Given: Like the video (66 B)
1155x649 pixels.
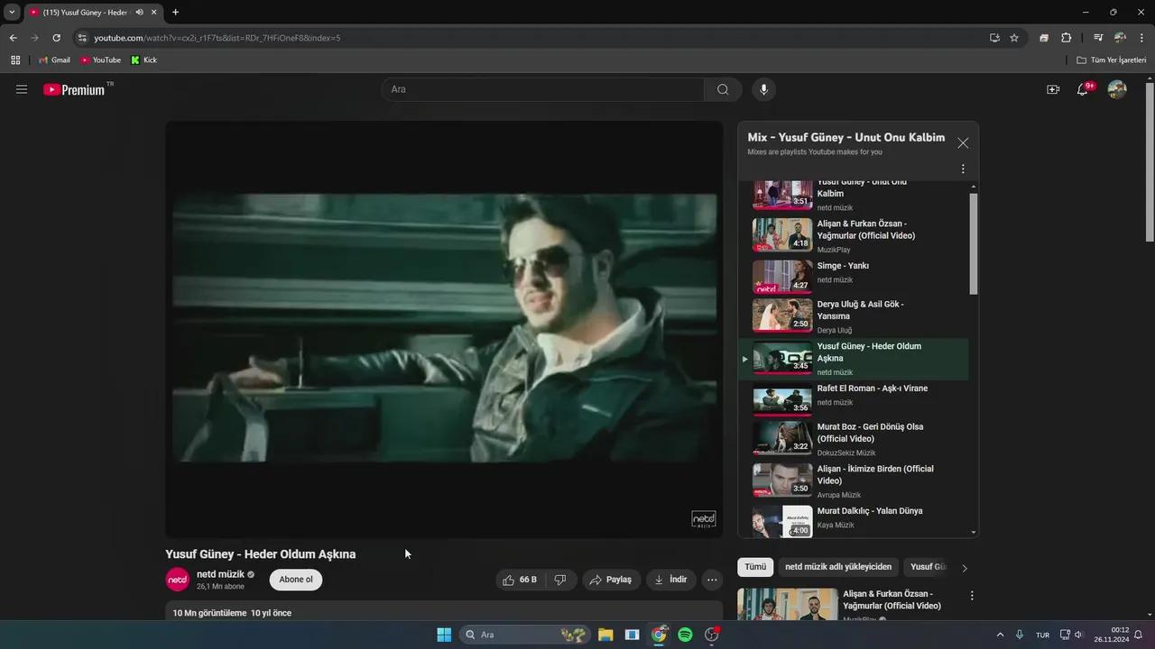Looking at the screenshot, I should click(521, 580).
